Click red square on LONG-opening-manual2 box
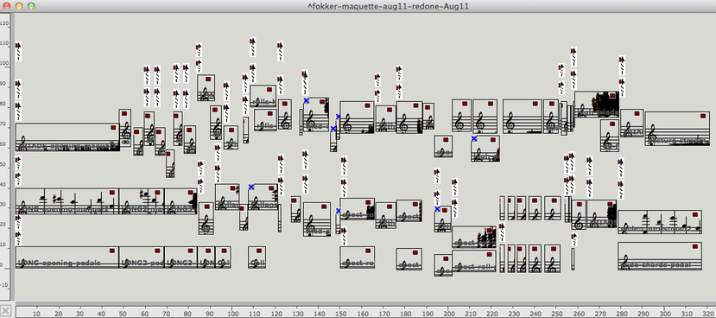Image resolution: width=716 pixels, height=318 pixels. pyautogui.click(x=112, y=193)
